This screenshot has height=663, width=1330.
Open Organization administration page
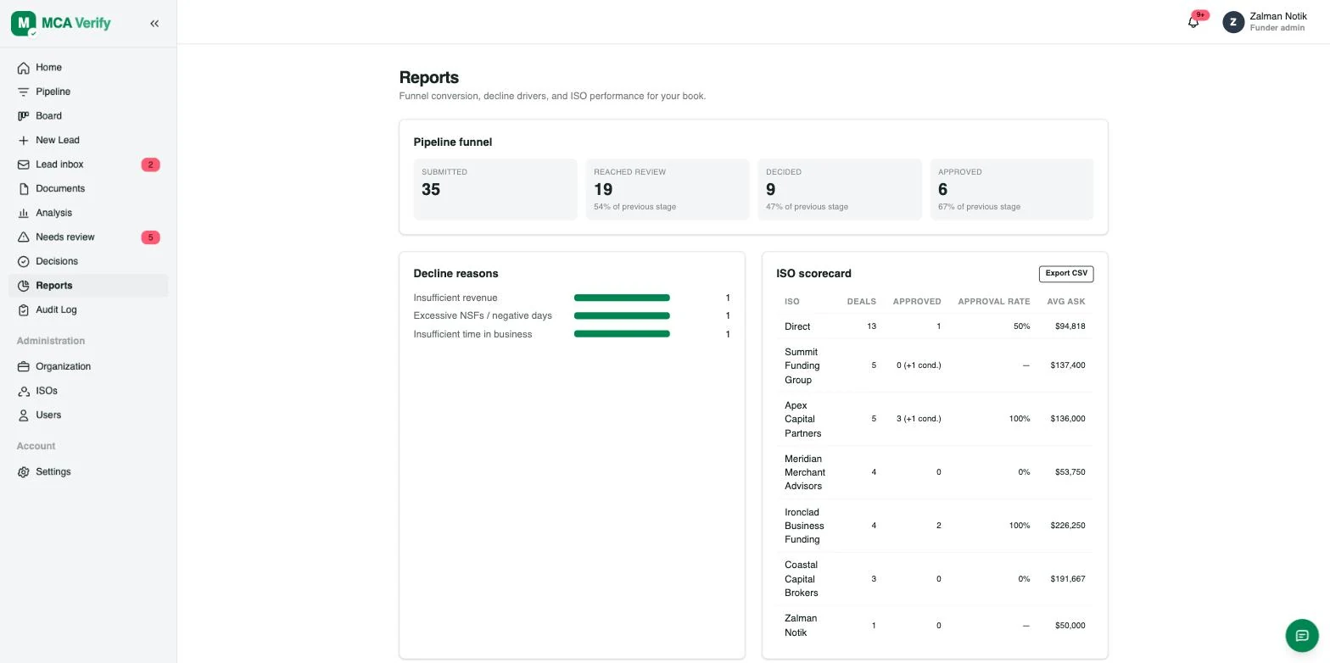(88, 367)
